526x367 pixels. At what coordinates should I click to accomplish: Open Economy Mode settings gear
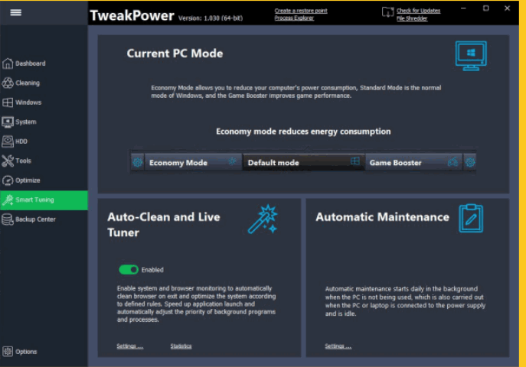click(x=138, y=162)
